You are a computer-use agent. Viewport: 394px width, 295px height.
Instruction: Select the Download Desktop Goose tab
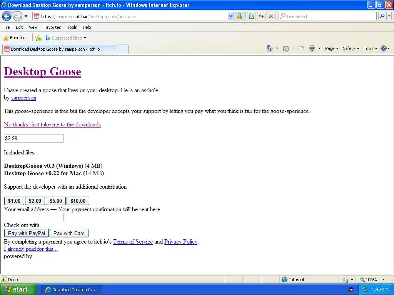coord(60,49)
